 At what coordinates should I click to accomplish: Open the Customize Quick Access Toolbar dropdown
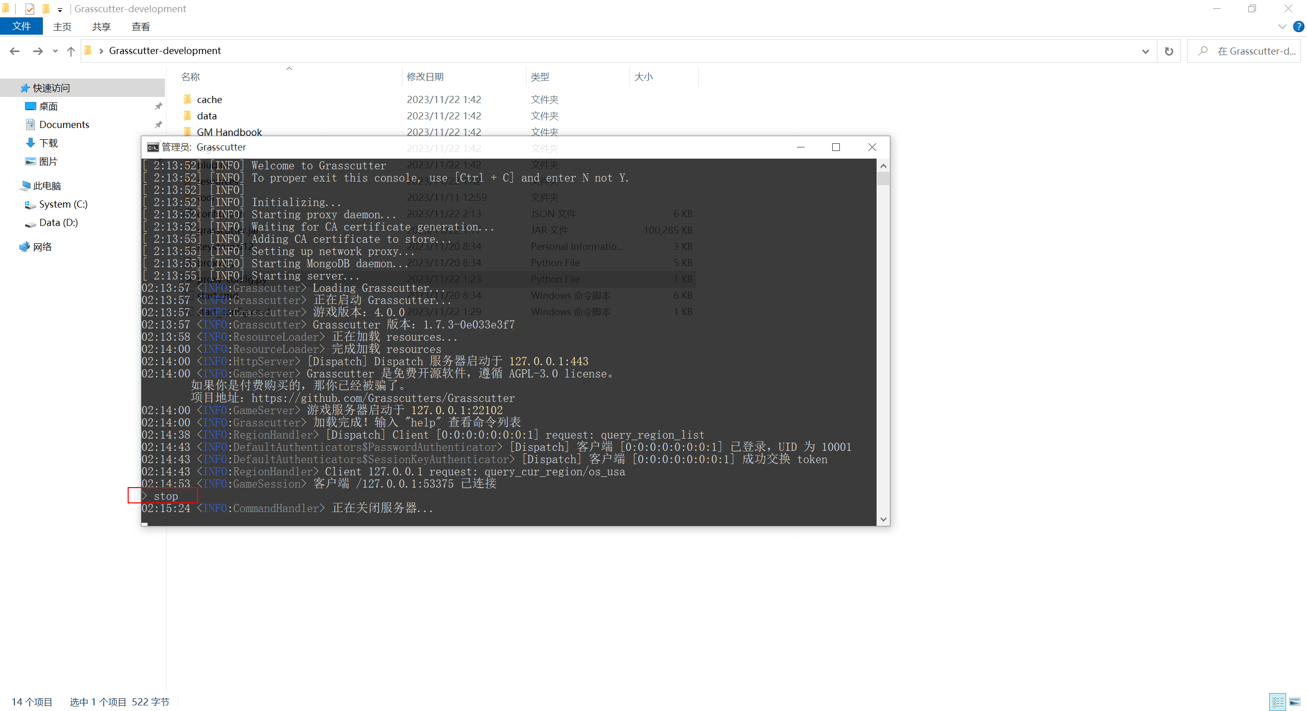pos(60,10)
